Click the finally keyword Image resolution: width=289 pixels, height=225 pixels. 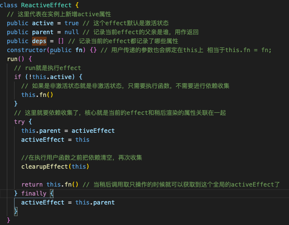click(x=34, y=193)
